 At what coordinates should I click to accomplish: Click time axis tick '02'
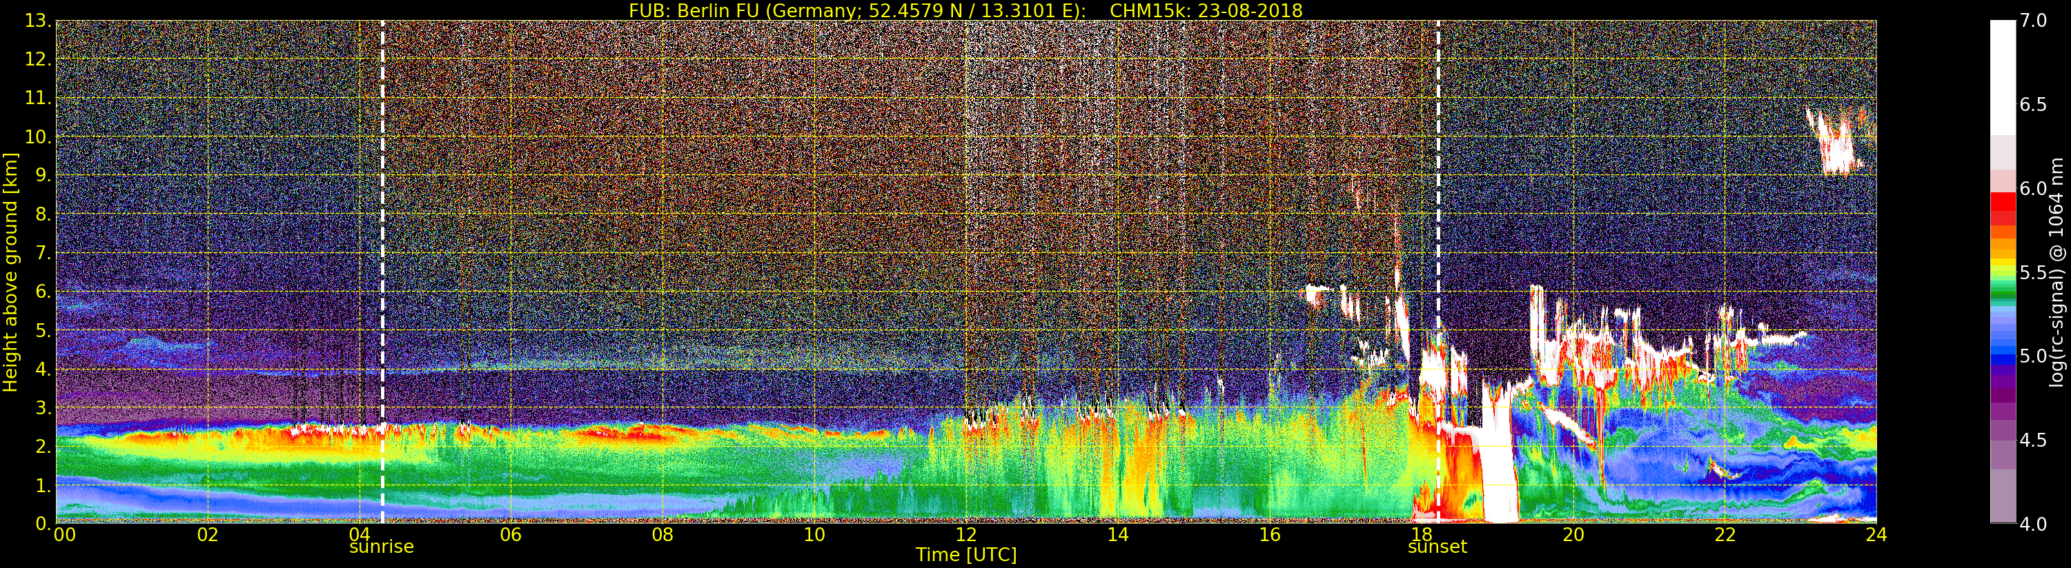(208, 535)
